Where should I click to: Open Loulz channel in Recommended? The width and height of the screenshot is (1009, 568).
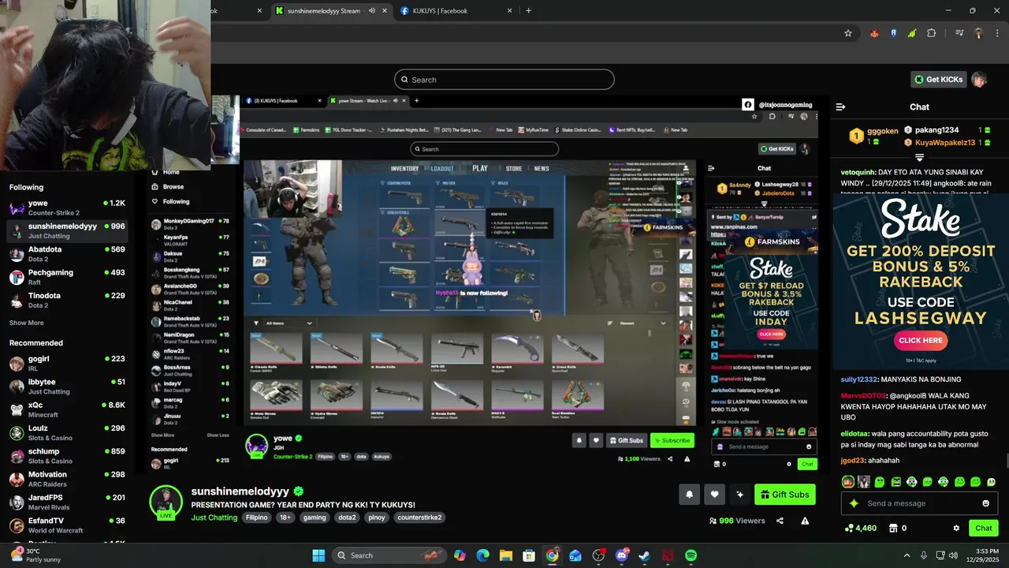pyautogui.click(x=67, y=432)
